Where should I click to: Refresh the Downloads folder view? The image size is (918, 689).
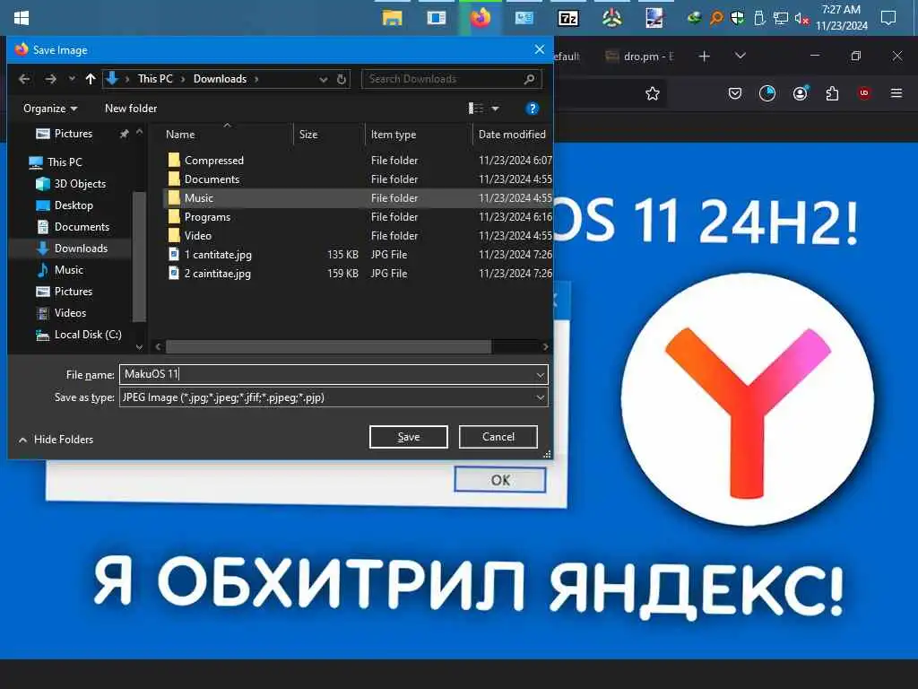[x=342, y=79]
